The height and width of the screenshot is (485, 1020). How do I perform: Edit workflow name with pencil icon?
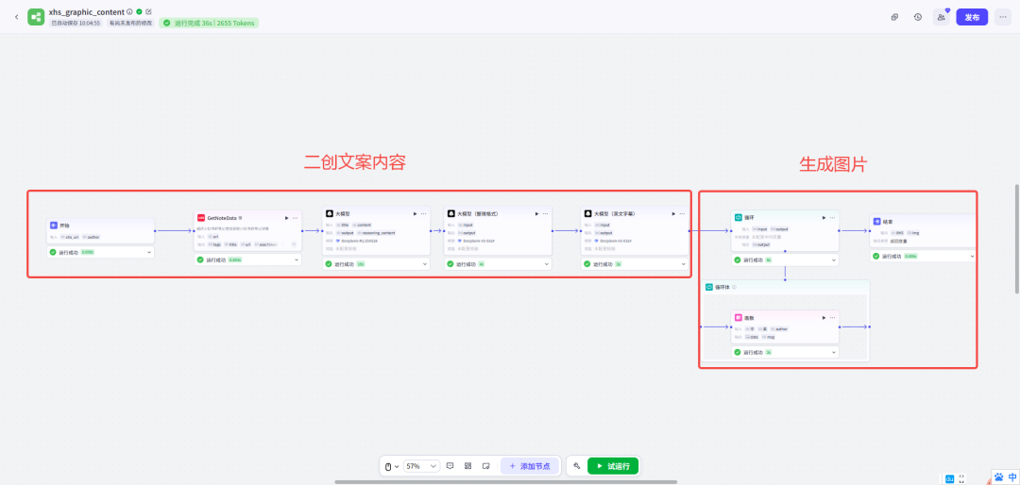148,11
